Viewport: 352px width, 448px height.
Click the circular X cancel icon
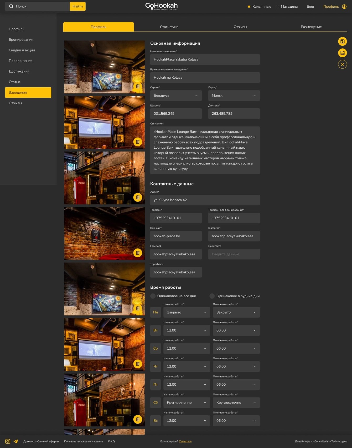pyautogui.click(x=342, y=64)
